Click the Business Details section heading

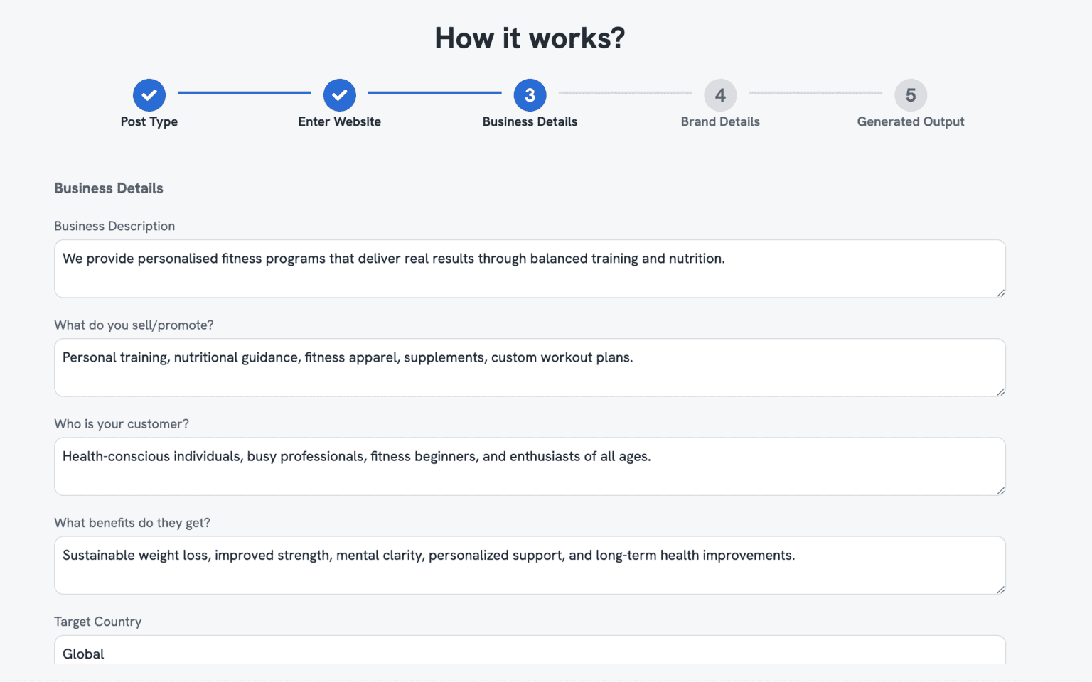pyautogui.click(x=108, y=188)
